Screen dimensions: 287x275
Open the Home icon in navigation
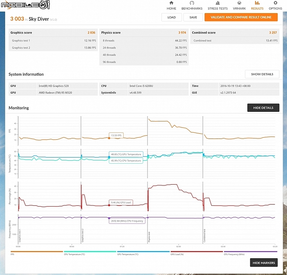pos(171,3)
